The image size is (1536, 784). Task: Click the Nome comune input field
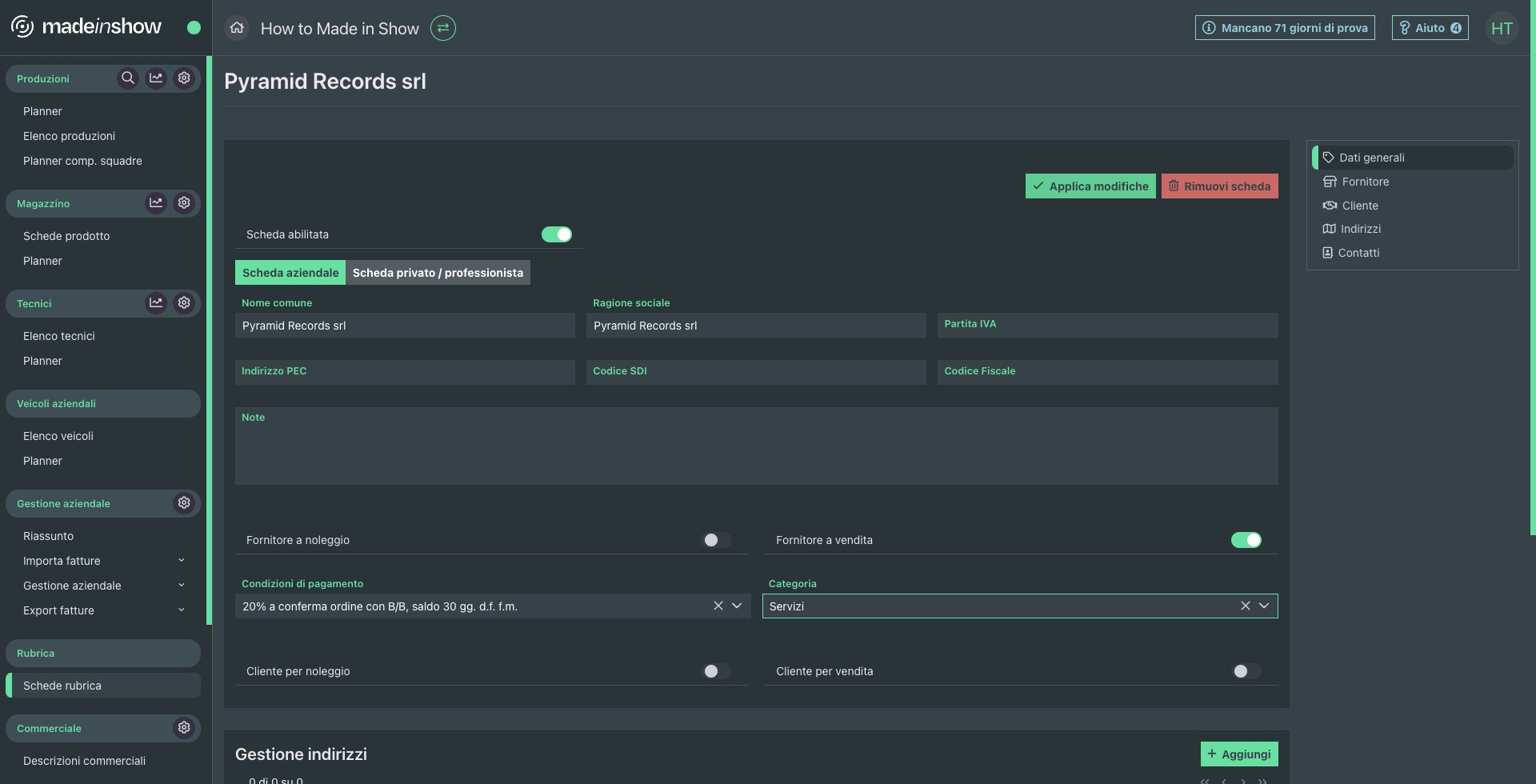click(x=405, y=326)
